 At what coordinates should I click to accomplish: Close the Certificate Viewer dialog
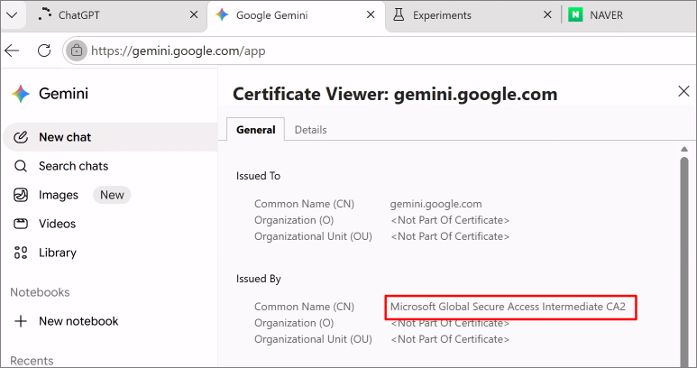(683, 92)
